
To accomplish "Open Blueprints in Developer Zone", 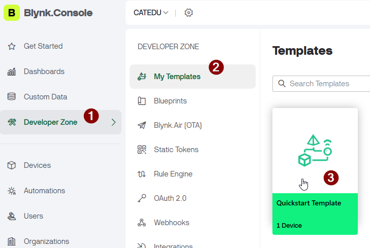I will tap(170, 101).
